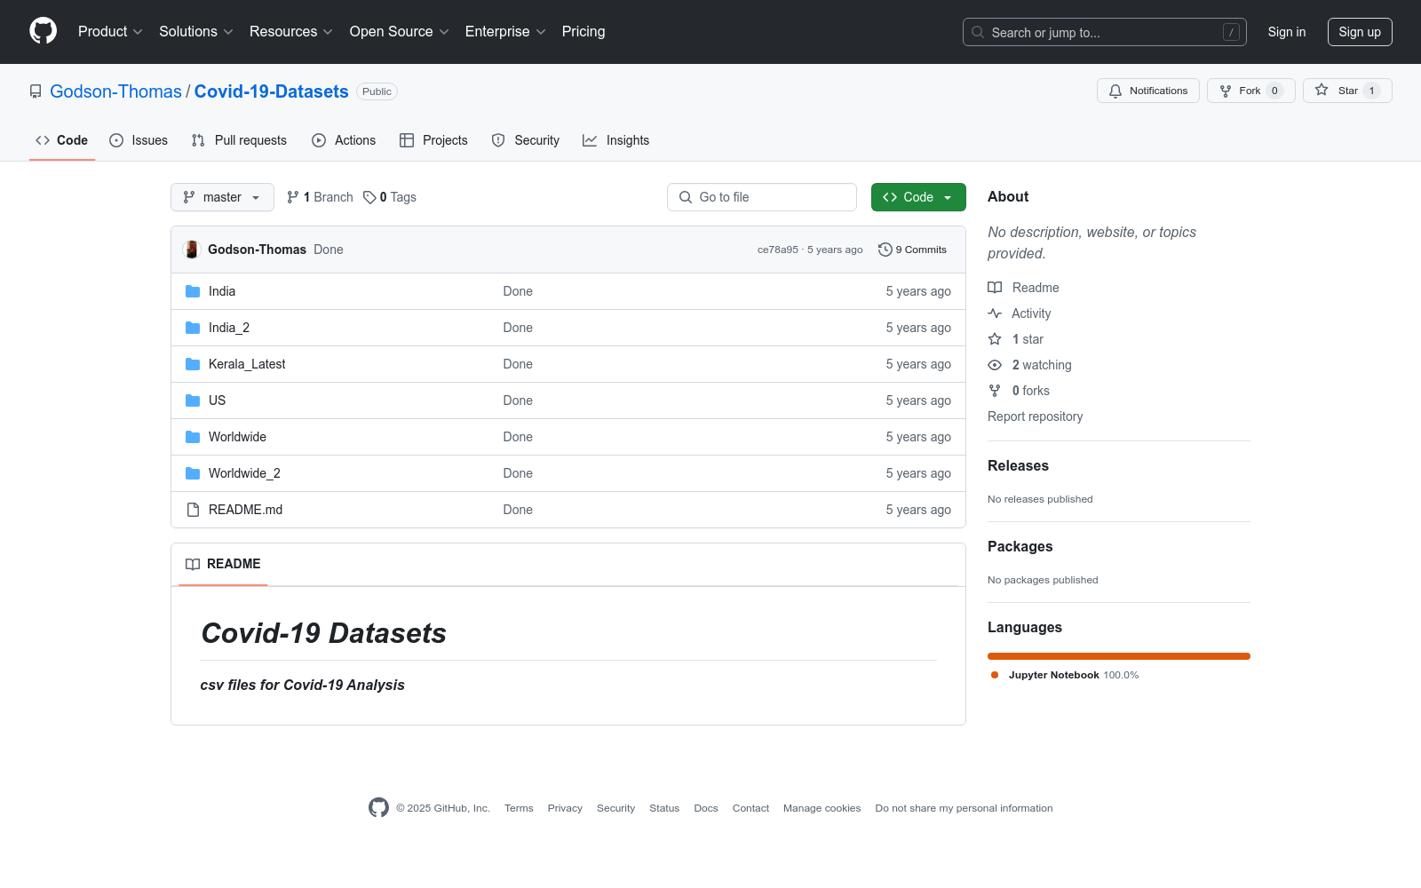
Task: Open the Pull requests tab
Action: (239, 140)
